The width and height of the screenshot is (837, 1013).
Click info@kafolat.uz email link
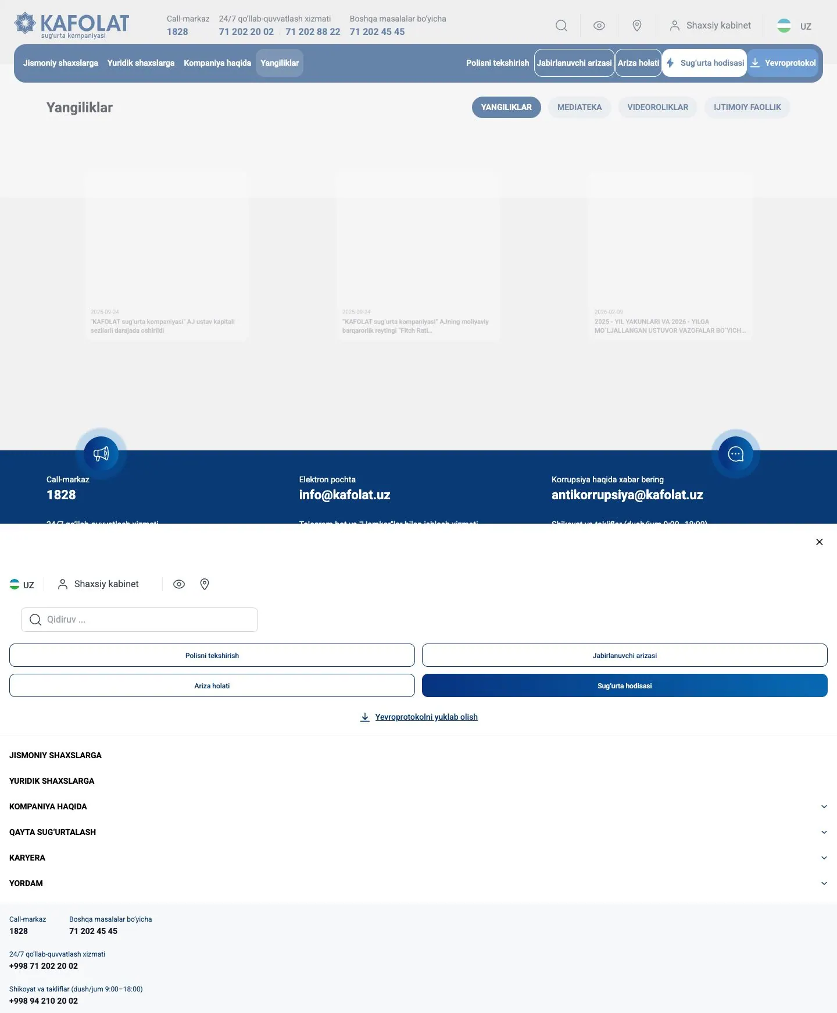click(x=345, y=495)
